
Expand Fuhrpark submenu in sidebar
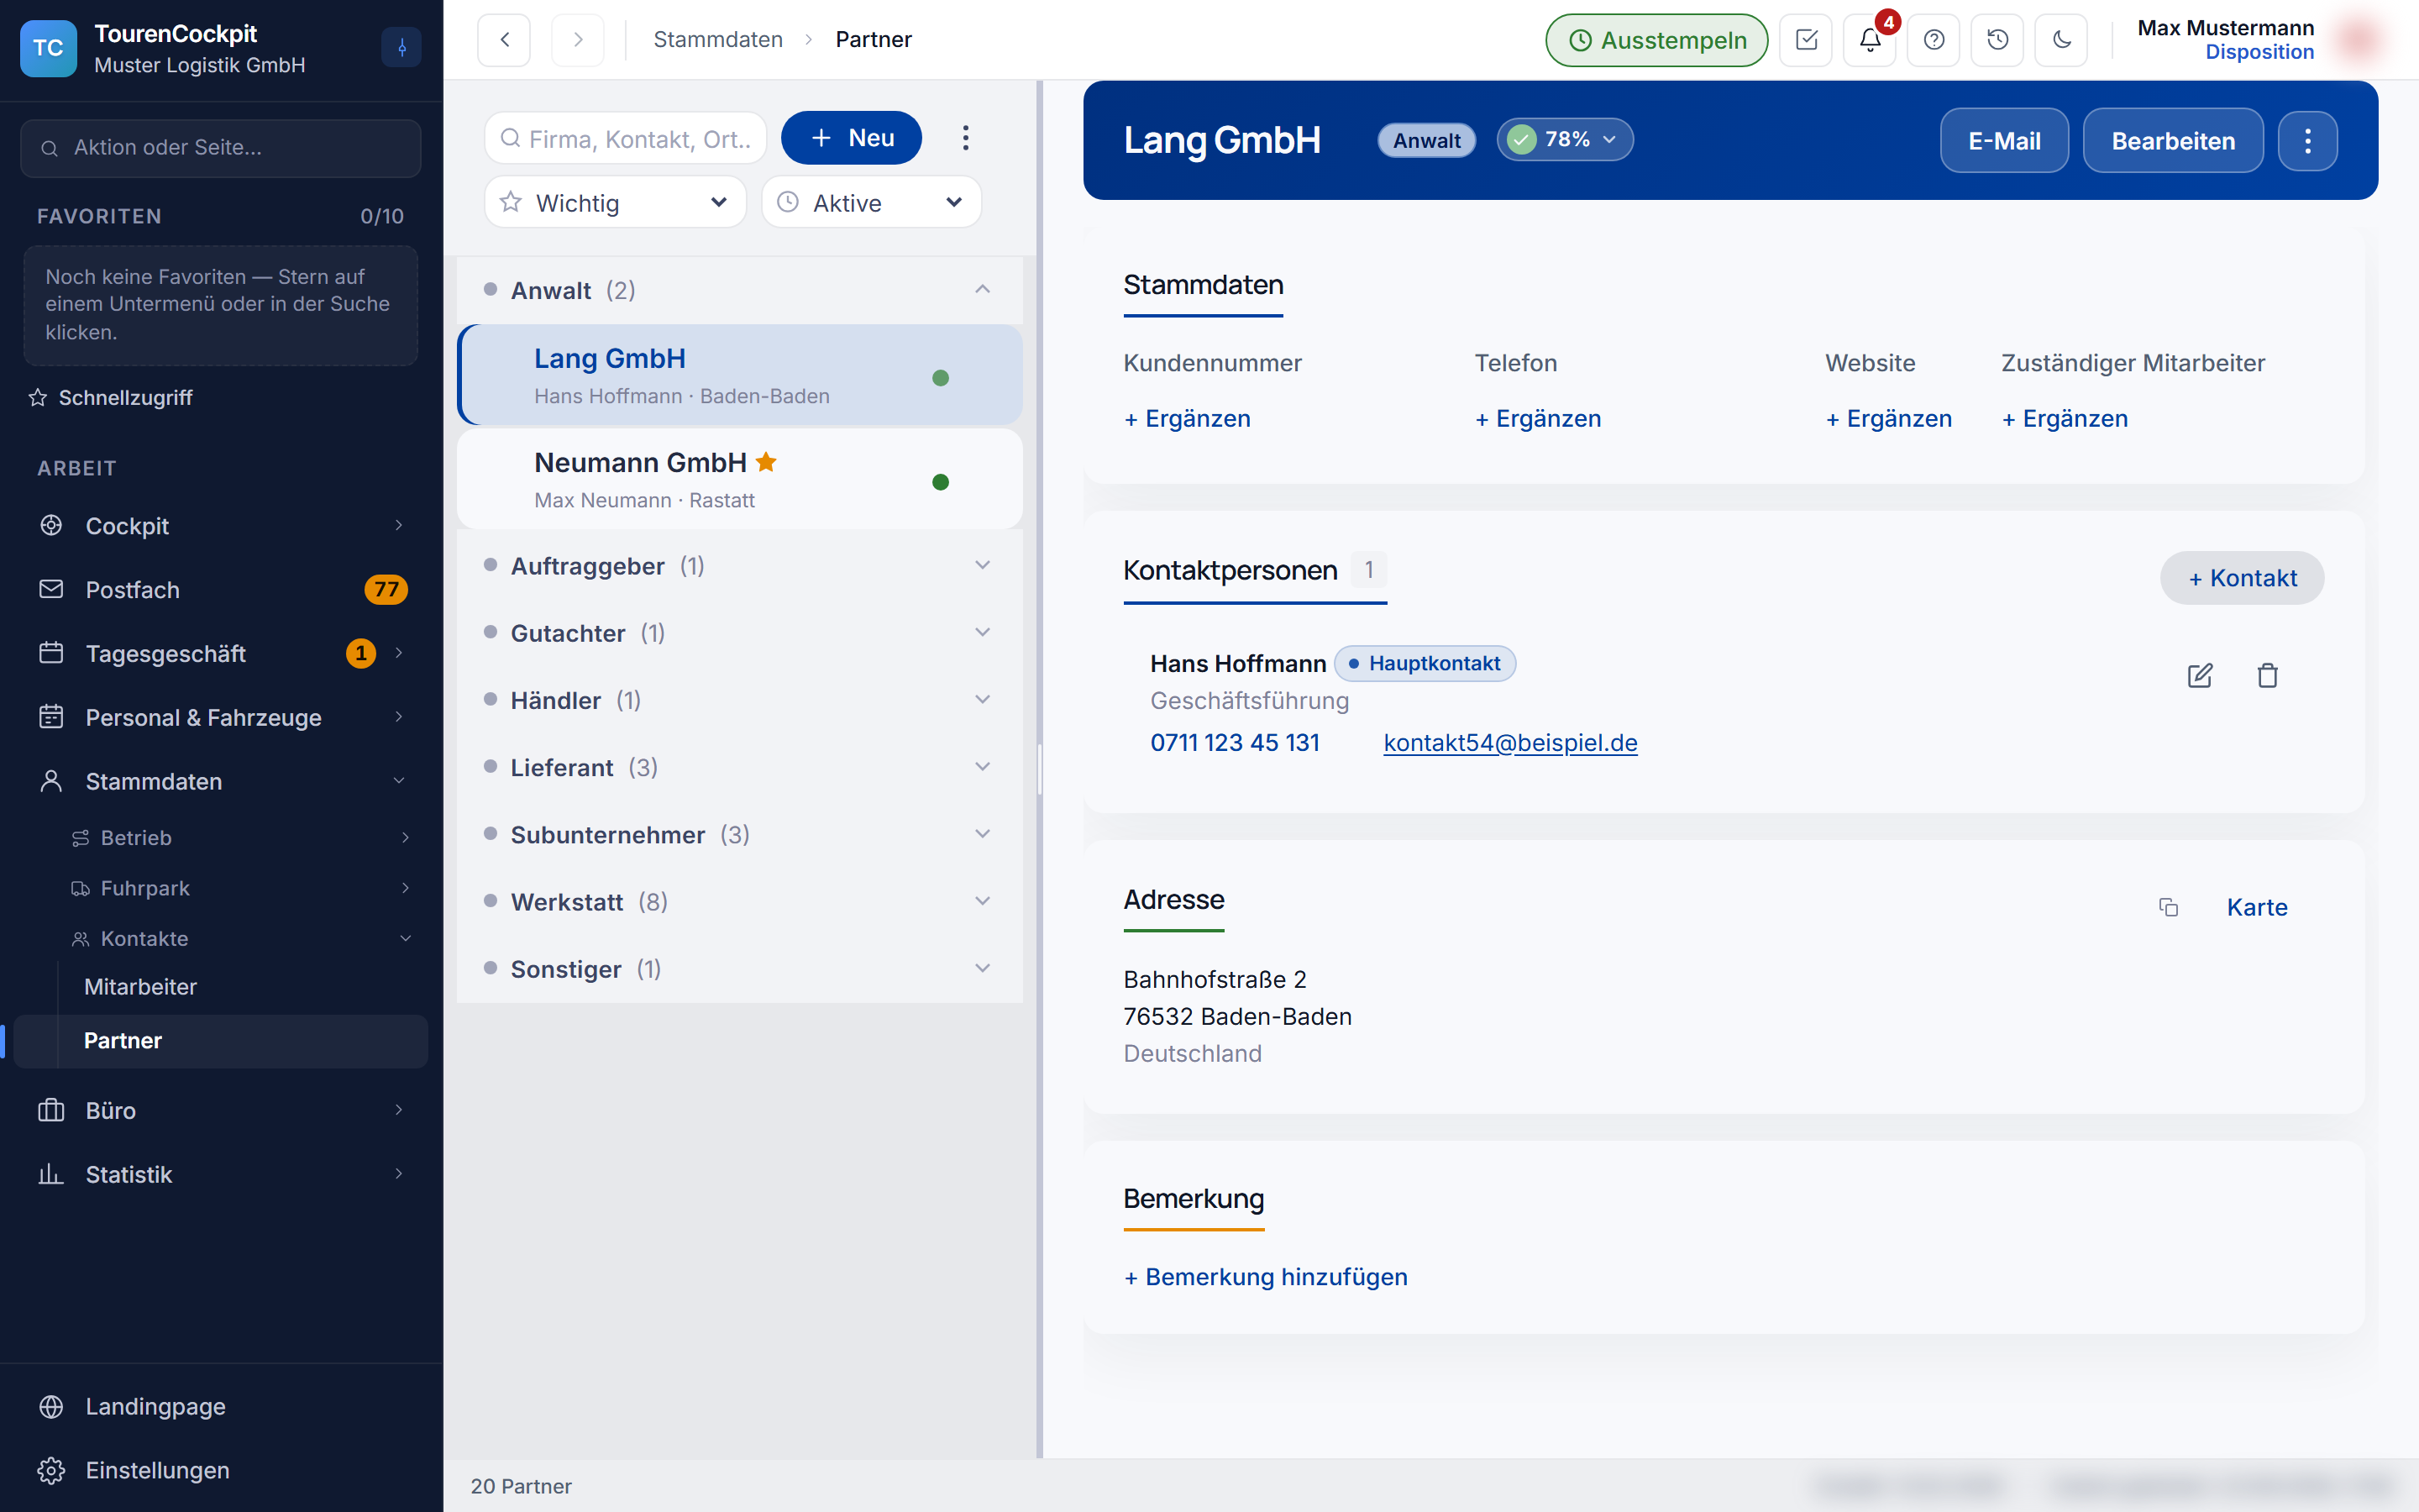[x=240, y=888]
